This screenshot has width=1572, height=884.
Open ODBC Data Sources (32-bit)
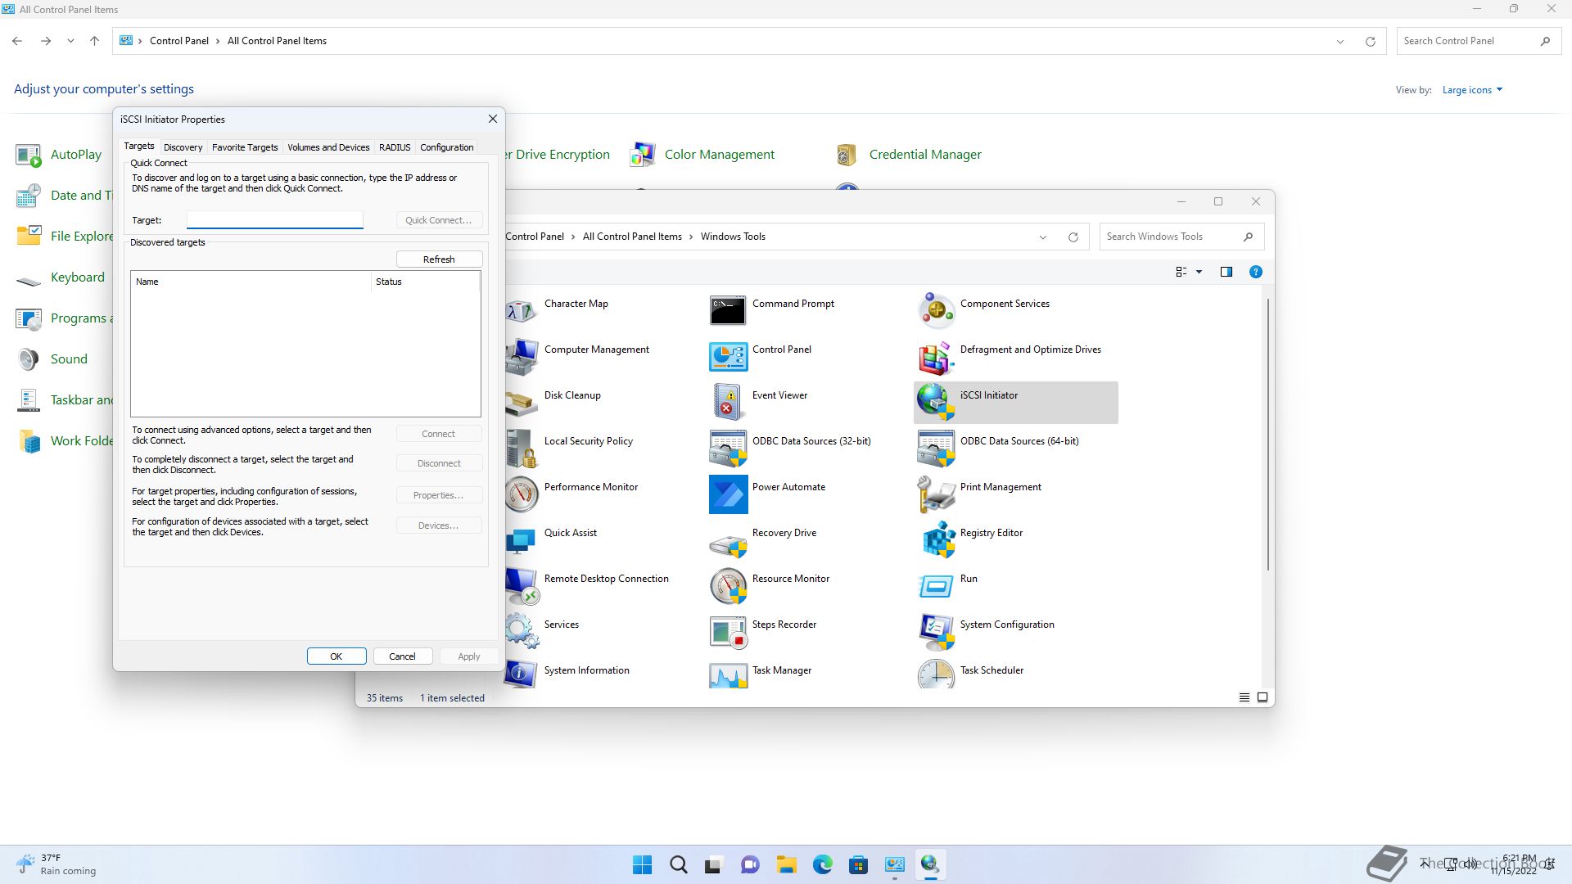click(x=789, y=448)
